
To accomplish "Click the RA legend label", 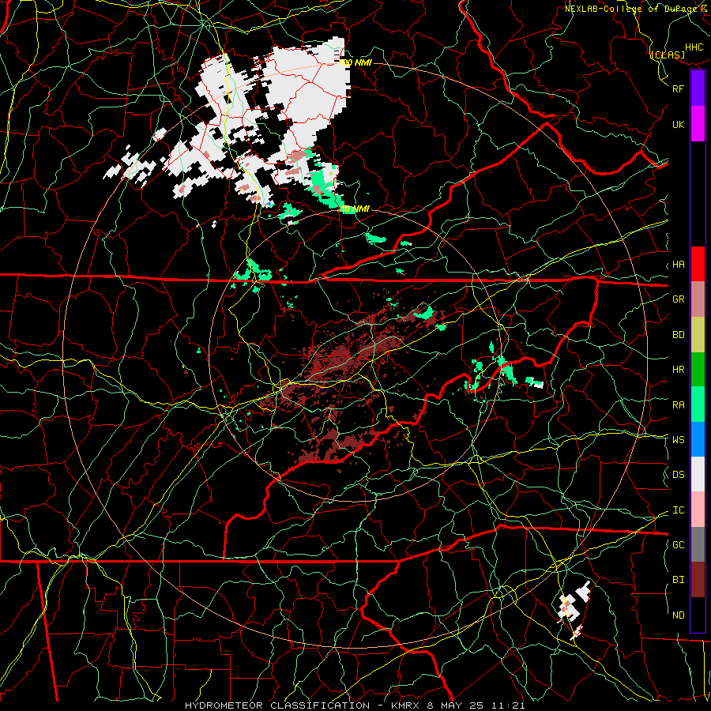I will point(678,405).
